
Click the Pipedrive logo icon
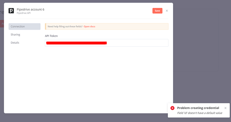tap(11, 11)
